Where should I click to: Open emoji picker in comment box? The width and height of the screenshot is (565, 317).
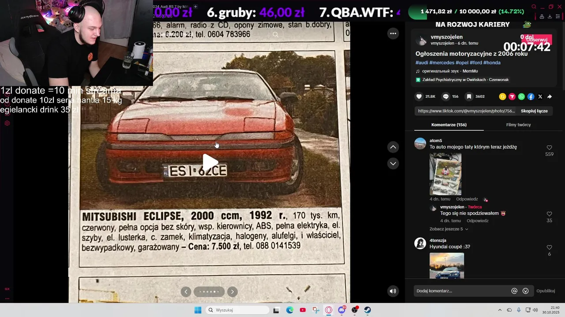[525, 291]
